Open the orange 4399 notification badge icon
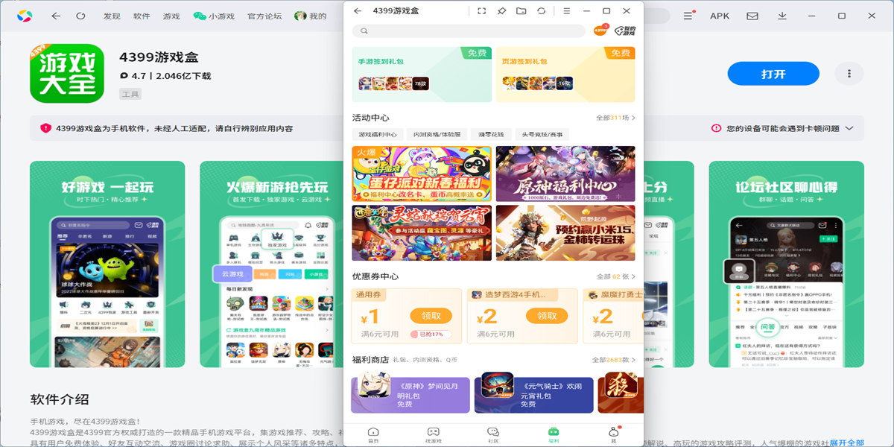Viewport: 894px width, 447px height. (600, 31)
